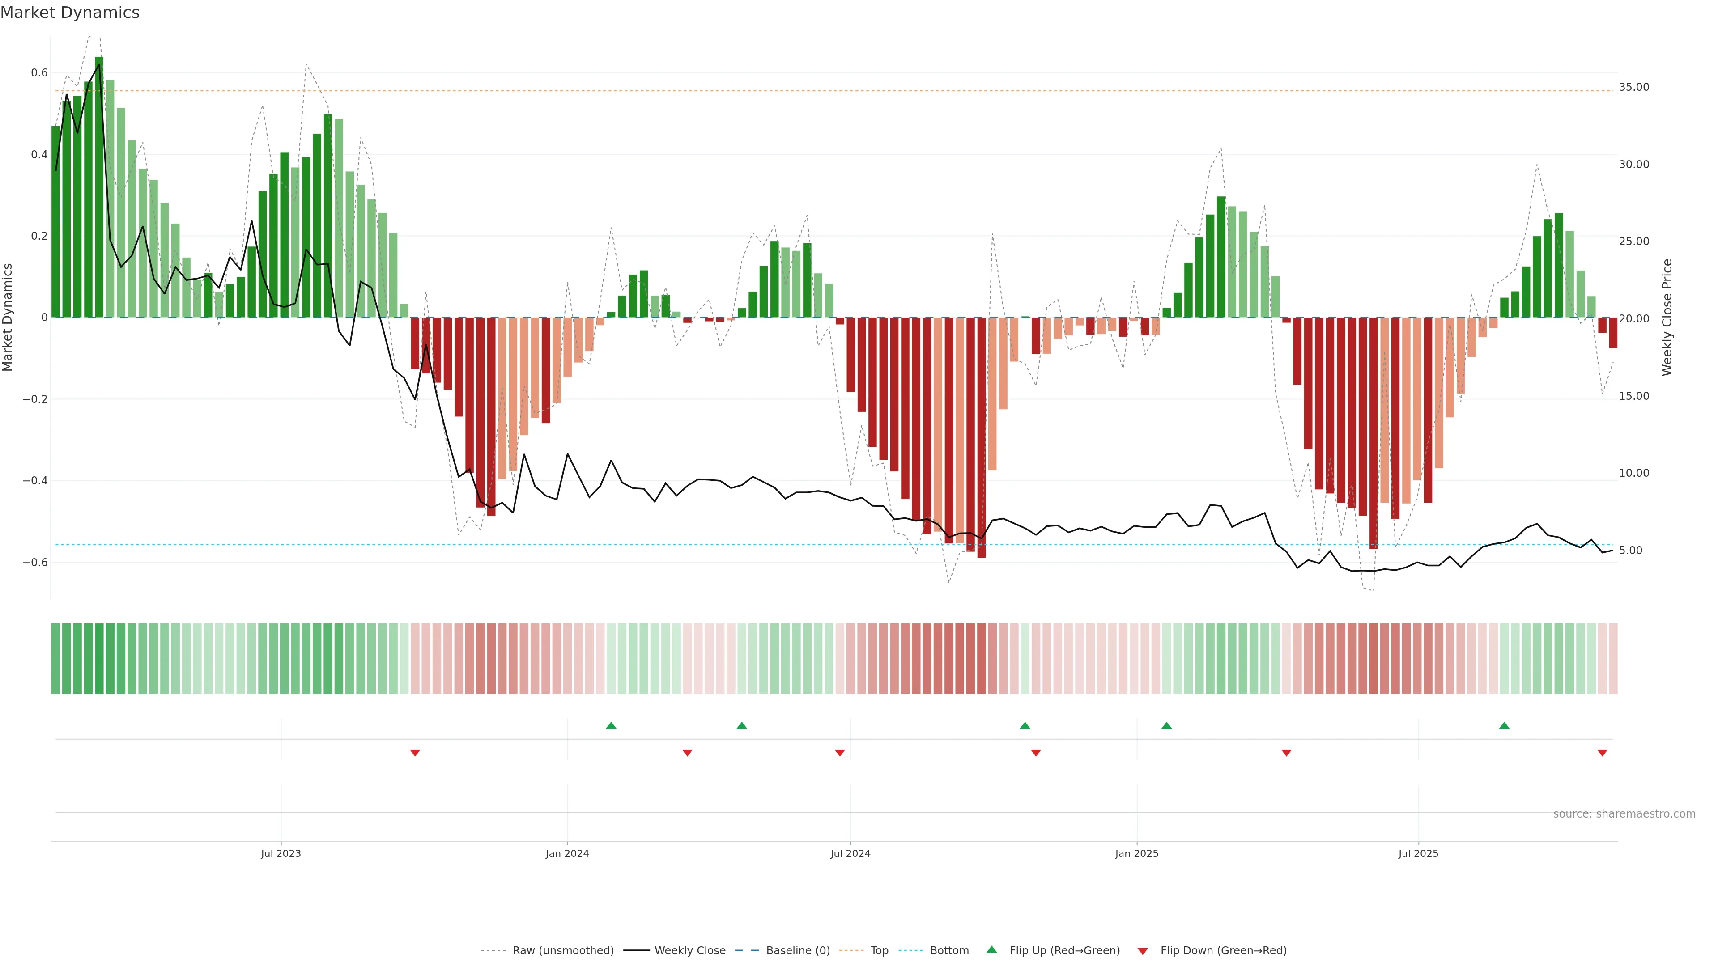Image resolution: width=1718 pixels, height=966 pixels.
Task: Click the Weekly Close Price axis title
Action: [1667, 318]
